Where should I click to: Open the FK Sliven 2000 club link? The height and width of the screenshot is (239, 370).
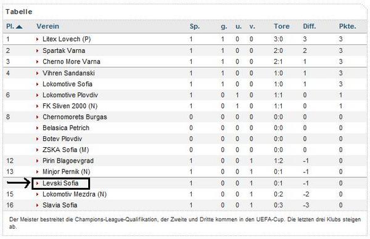tap(70, 106)
